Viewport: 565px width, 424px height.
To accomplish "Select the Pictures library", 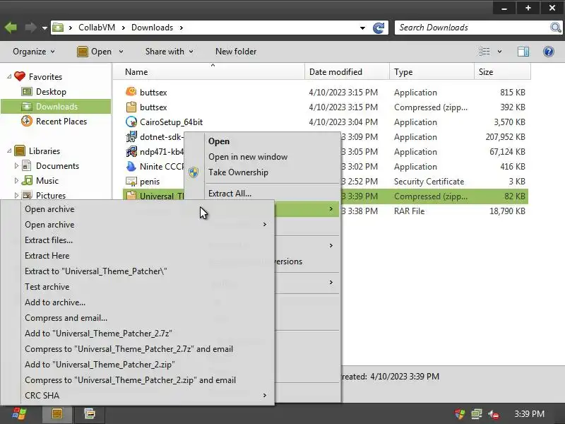I will coord(51,196).
